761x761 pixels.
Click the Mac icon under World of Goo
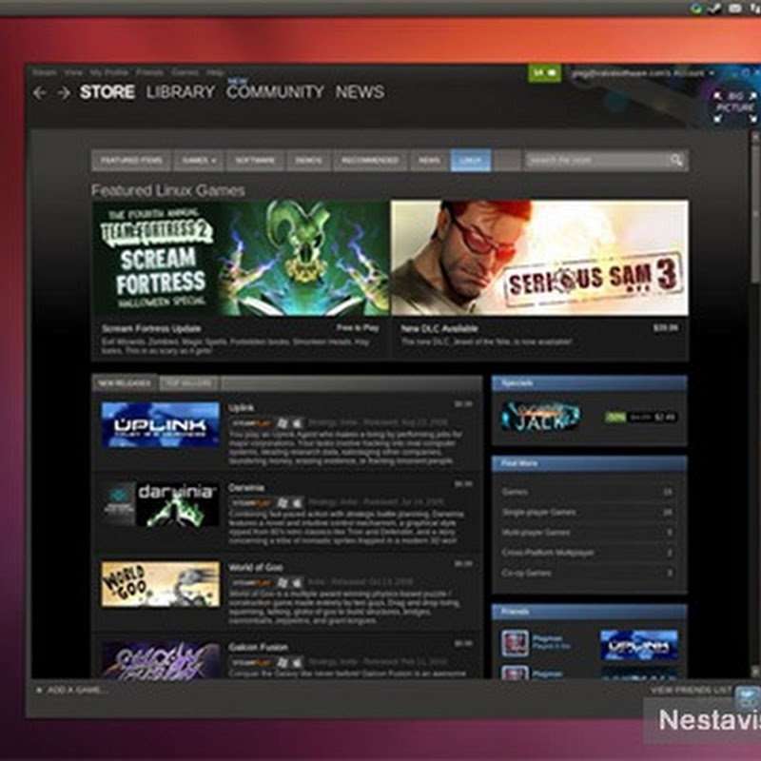coord(298,582)
